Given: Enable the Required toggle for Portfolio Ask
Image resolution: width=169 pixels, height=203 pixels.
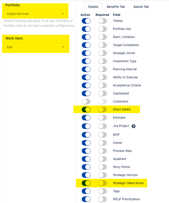Looking at the screenshot, I should tap(102, 29).
